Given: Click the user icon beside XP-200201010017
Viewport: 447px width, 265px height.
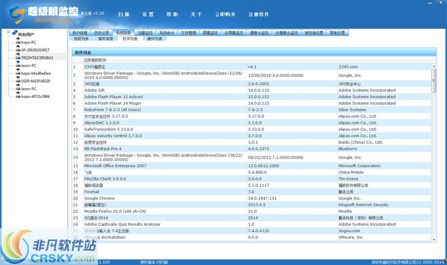Looking at the screenshot, I should point(18,50).
